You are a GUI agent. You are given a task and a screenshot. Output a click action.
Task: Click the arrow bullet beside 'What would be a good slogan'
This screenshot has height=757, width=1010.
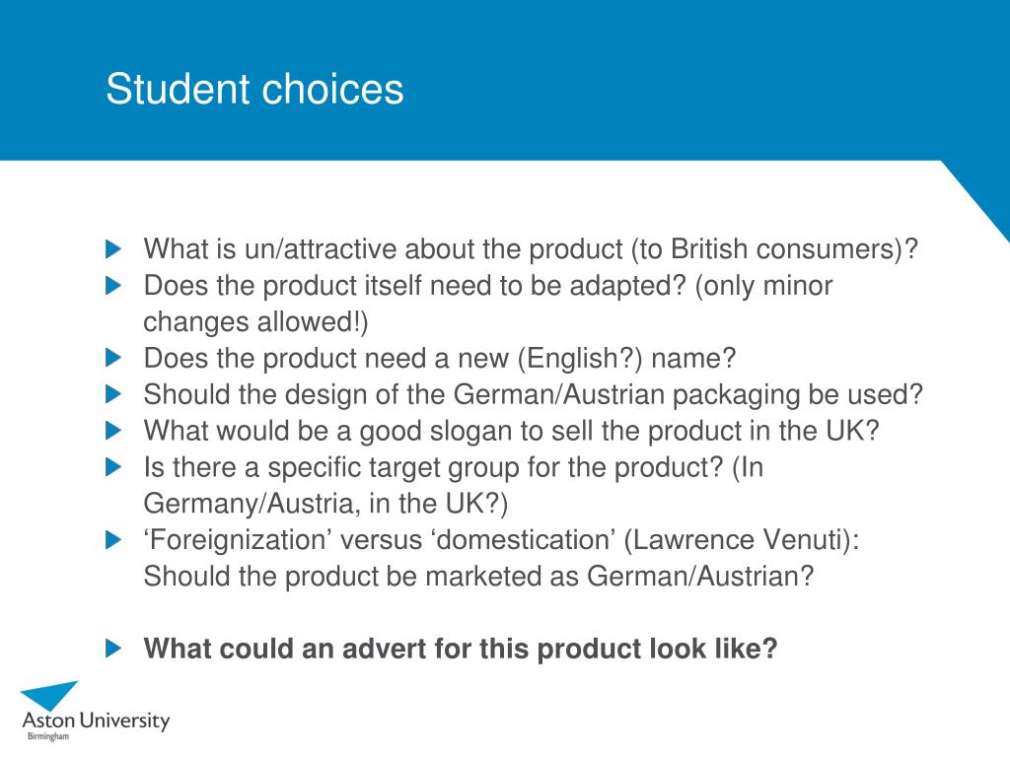click(113, 431)
